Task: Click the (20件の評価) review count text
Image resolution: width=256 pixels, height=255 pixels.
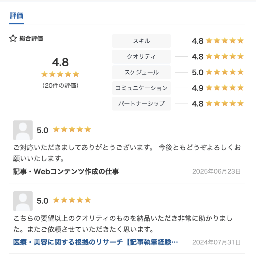Action: coord(60,86)
